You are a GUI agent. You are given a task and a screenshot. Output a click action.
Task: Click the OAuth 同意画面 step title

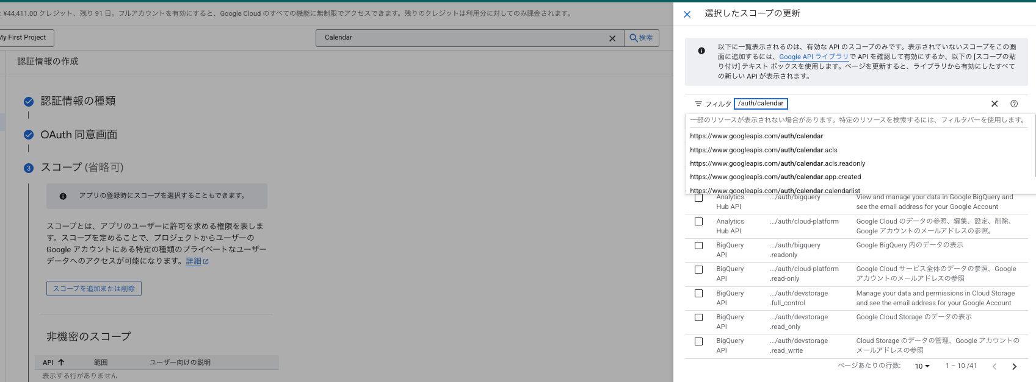pyautogui.click(x=79, y=135)
